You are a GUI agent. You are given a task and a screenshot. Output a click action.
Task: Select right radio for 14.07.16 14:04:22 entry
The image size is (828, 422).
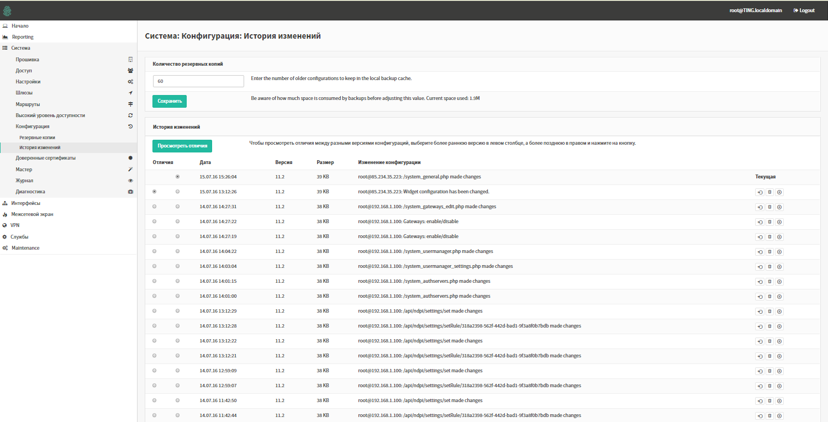click(177, 251)
